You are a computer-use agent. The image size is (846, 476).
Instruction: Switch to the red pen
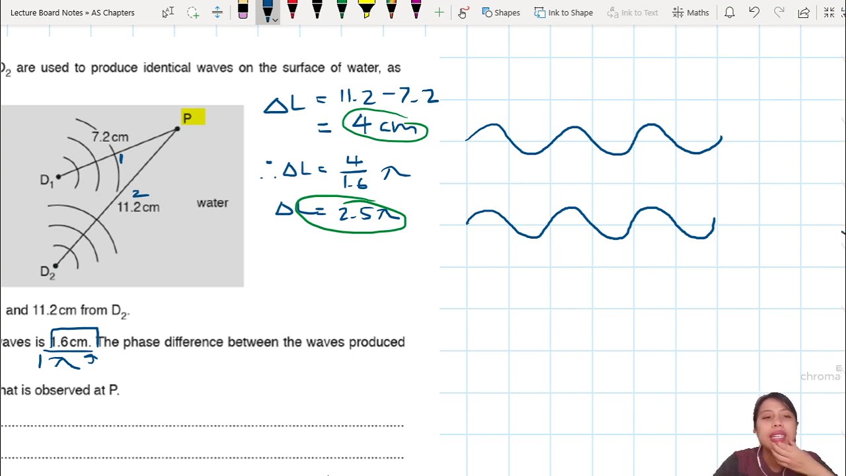pos(292,9)
